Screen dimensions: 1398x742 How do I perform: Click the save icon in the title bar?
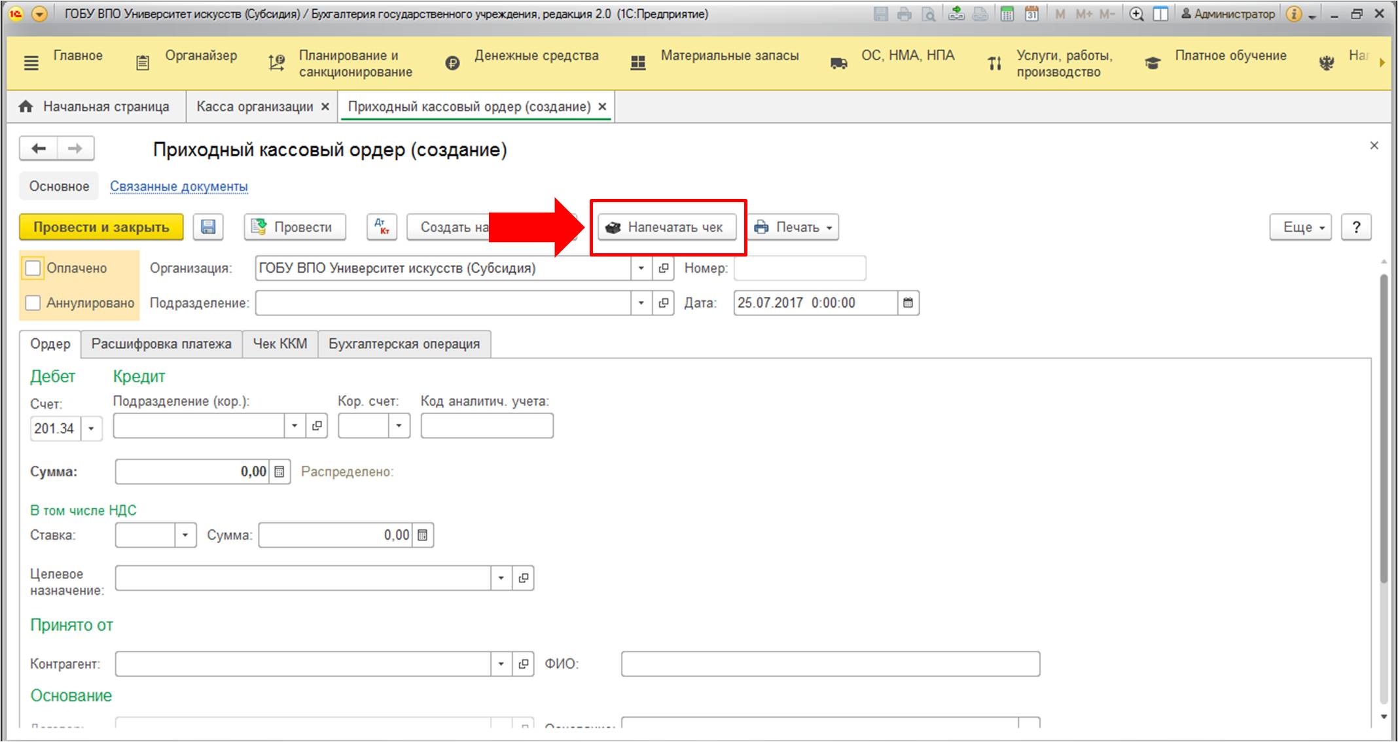coord(881,14)
